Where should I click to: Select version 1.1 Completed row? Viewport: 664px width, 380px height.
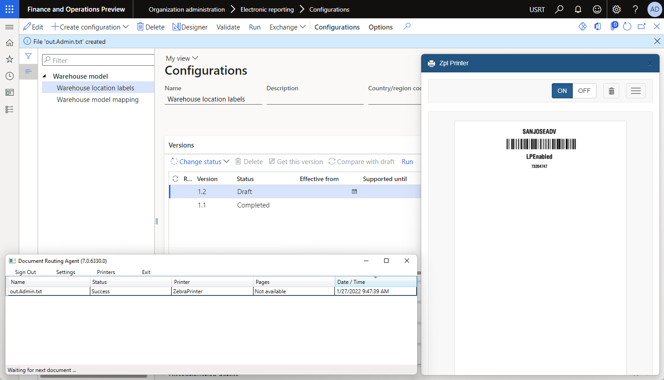[295, 205]
